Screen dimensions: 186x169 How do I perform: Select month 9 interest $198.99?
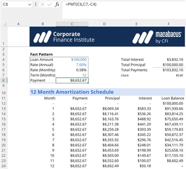coord(144,150)
